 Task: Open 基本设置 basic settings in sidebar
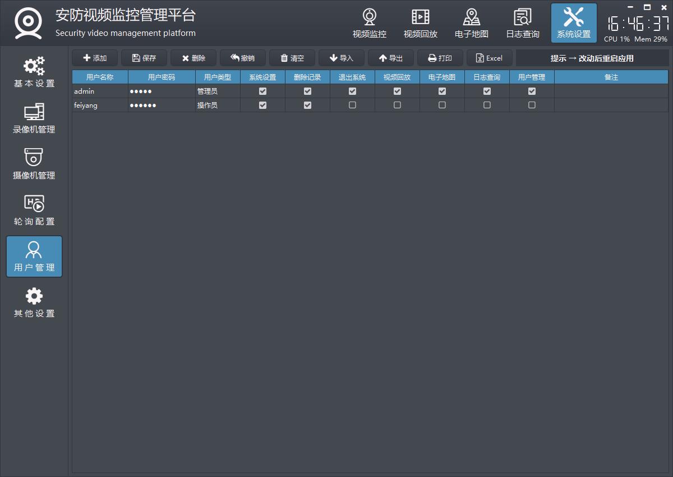[34, 72]
